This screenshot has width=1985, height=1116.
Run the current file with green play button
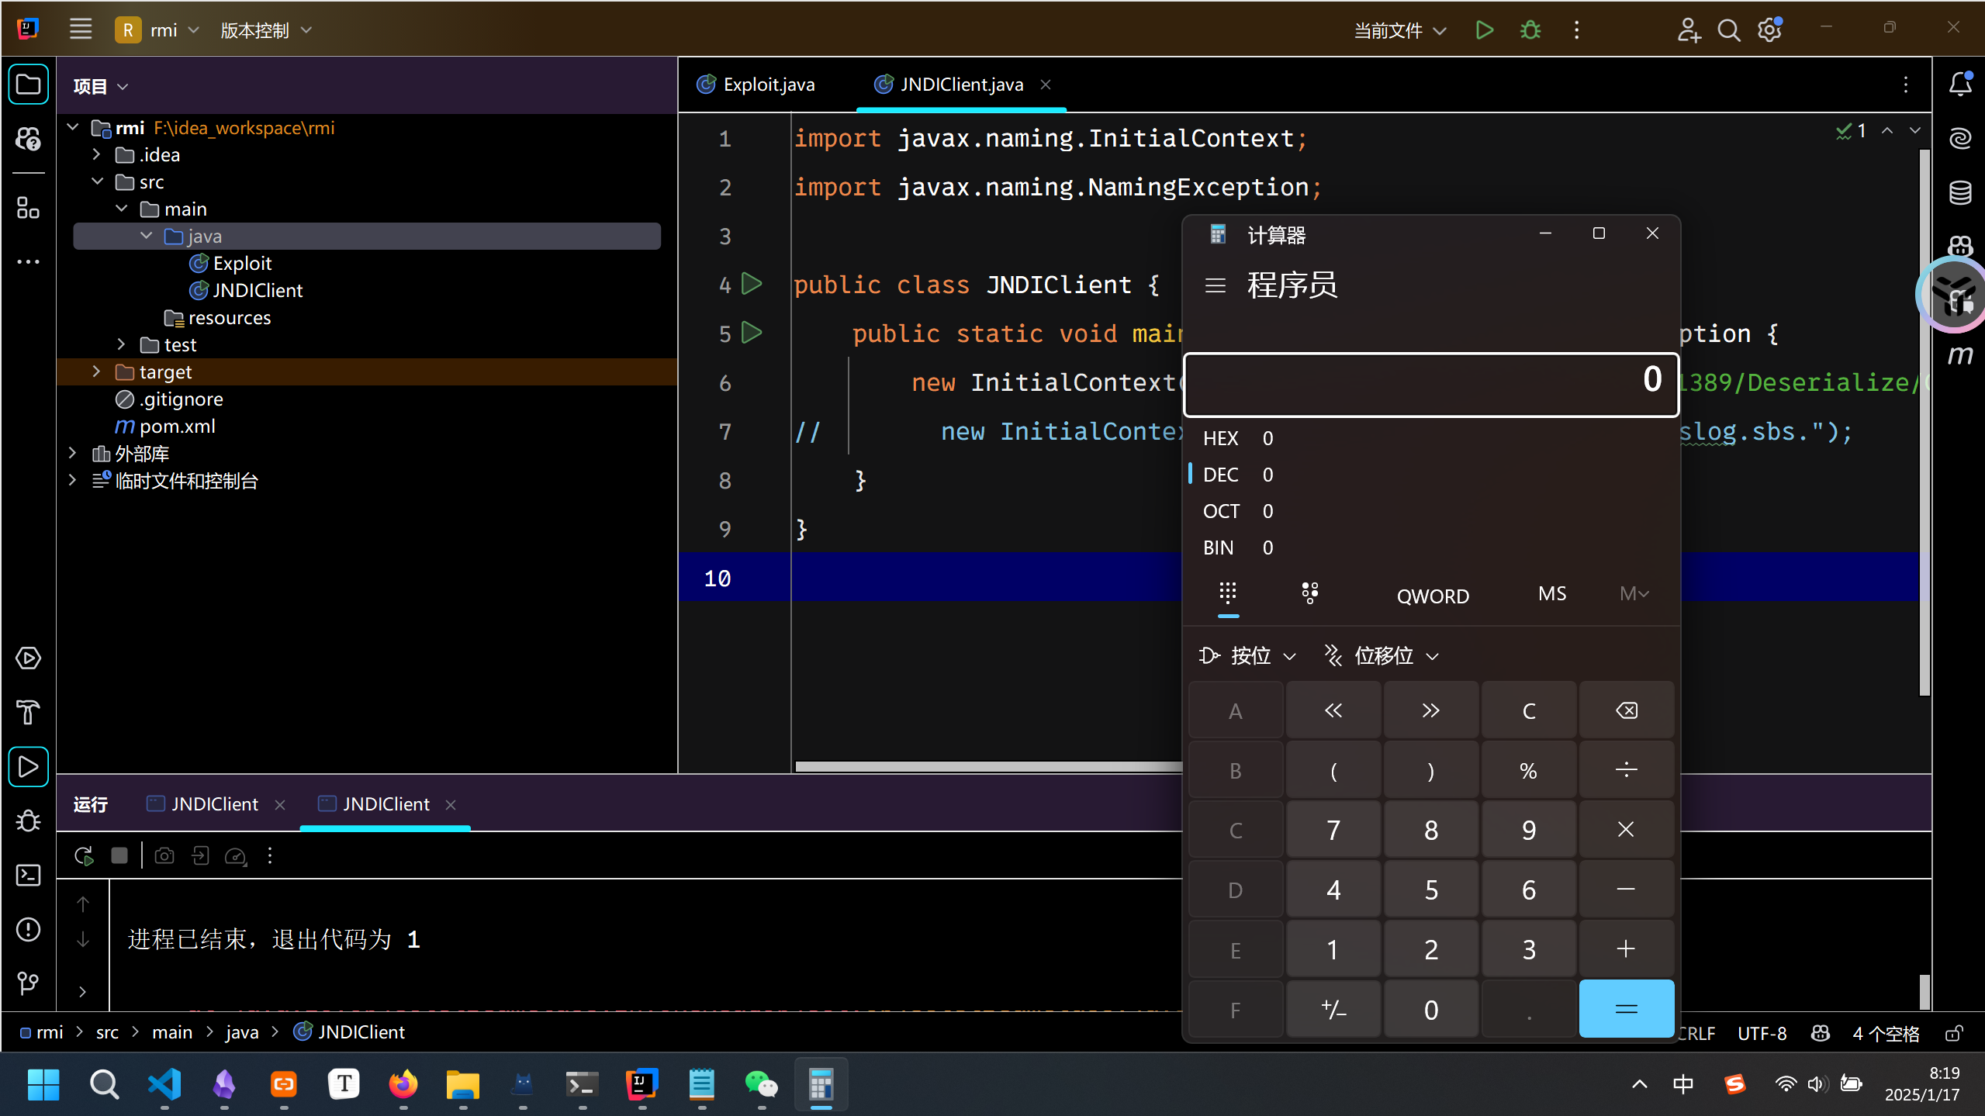(x=1484, y=30)
